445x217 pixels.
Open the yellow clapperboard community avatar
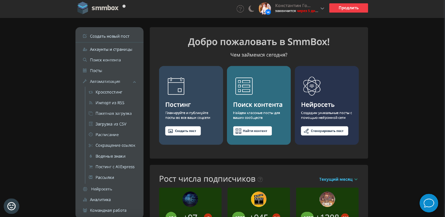point(258,199)
